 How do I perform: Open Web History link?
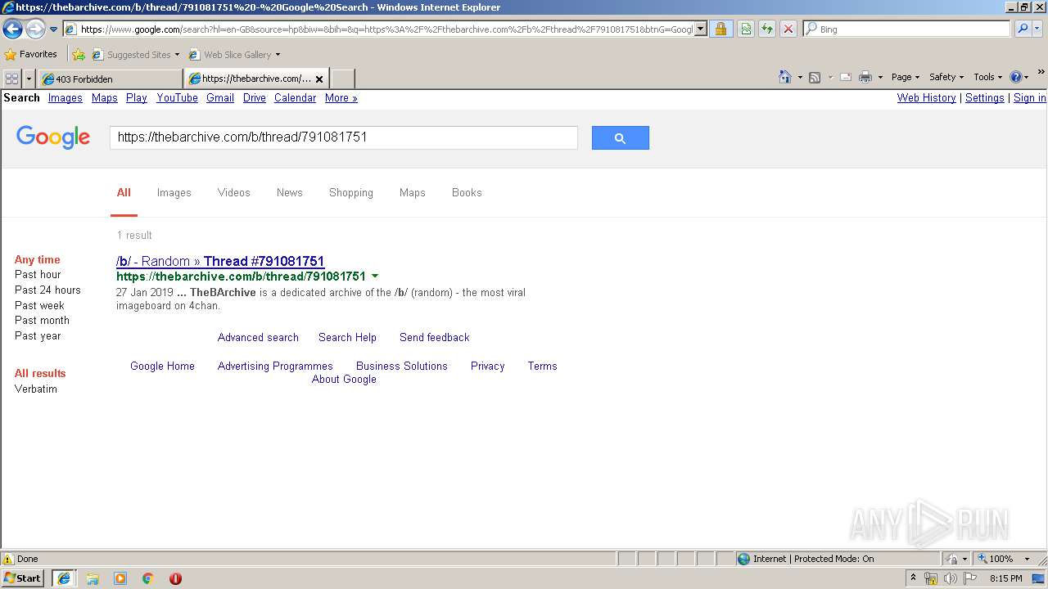click(926, 97)
